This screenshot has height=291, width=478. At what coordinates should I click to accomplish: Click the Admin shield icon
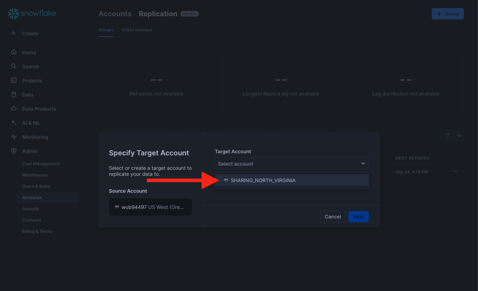[14, 151]
